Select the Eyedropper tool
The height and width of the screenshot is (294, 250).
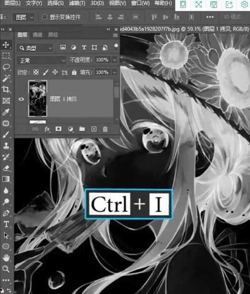pos(6,112)
